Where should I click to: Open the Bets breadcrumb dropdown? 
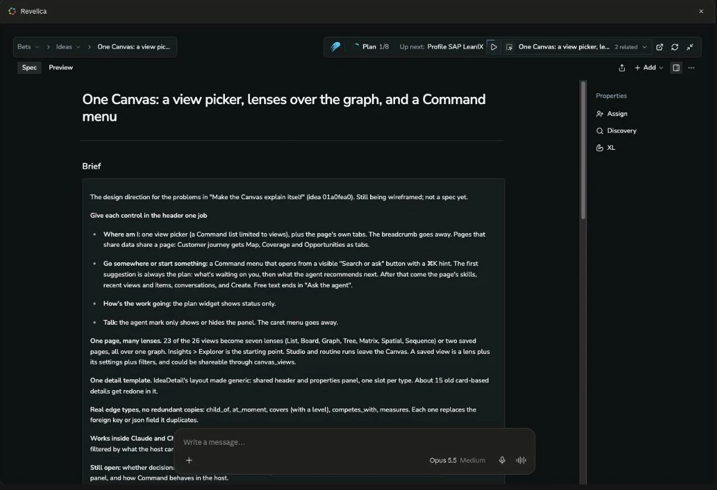point(28,47)
